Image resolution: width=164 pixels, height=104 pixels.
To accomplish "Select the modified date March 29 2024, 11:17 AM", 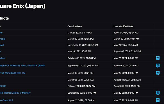I will [126, 39].
